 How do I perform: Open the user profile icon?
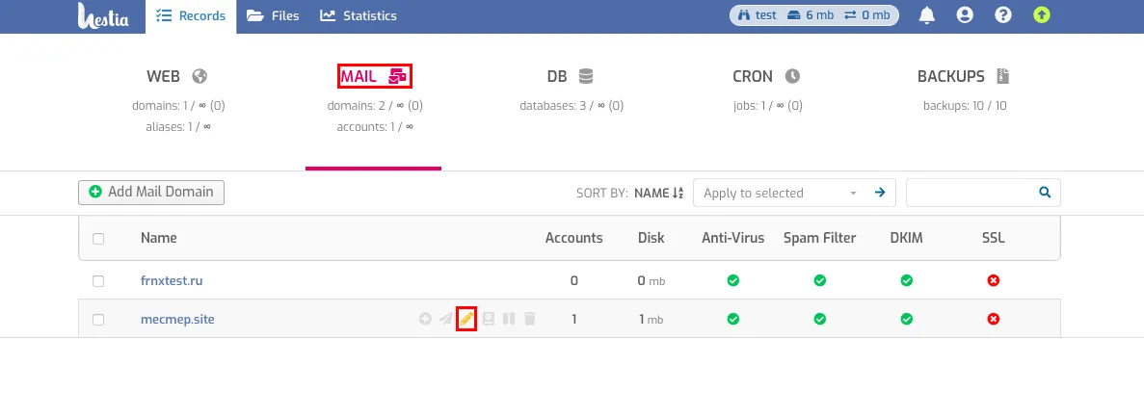click(x=965, y=15)
